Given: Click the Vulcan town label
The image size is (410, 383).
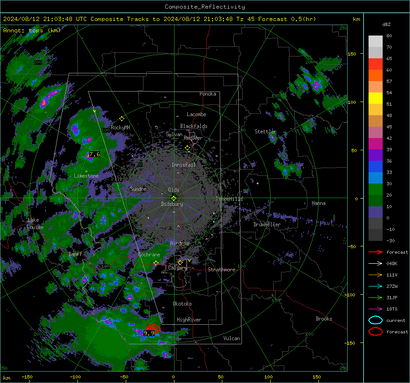Looking at the screenshot, I should (231, 338).
